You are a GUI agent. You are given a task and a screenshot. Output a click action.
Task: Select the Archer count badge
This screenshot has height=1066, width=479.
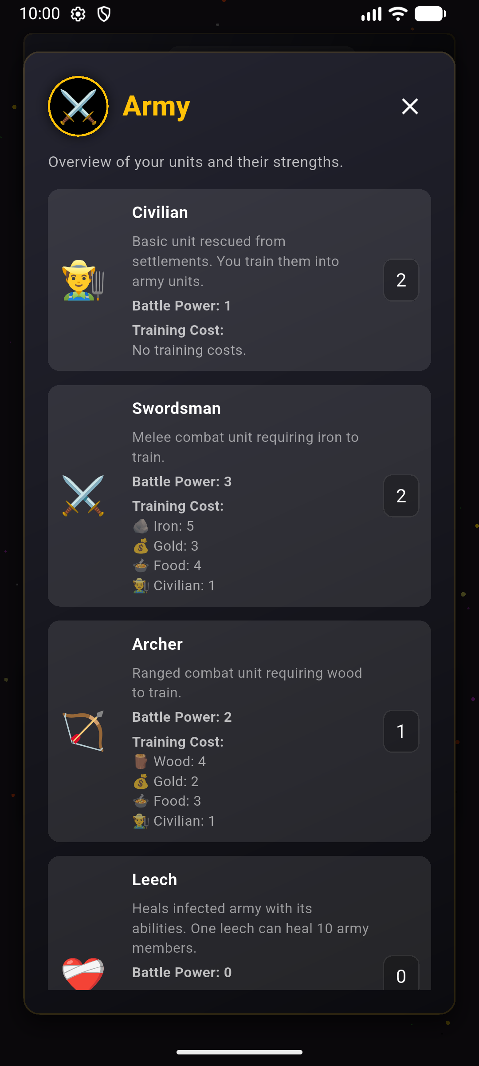tap(401, 731)
